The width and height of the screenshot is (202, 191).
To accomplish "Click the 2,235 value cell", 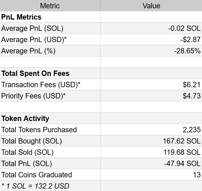I will [x=151, y=130].
